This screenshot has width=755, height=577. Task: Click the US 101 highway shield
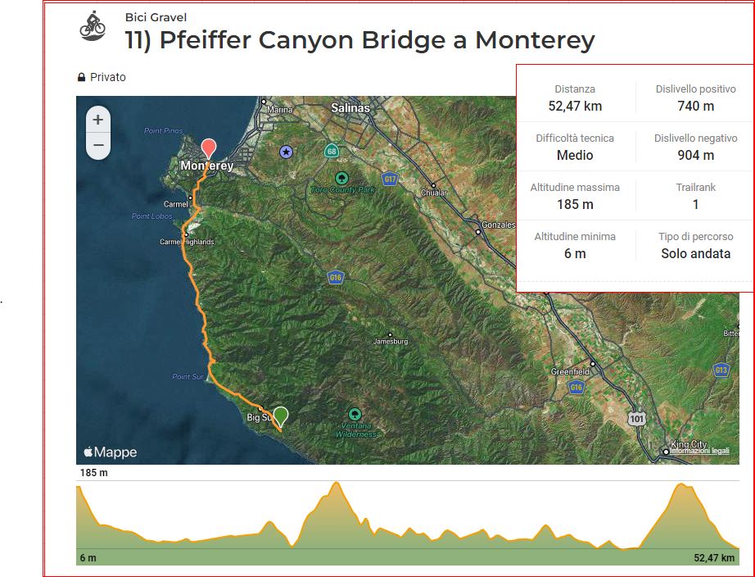click(636, 418)
